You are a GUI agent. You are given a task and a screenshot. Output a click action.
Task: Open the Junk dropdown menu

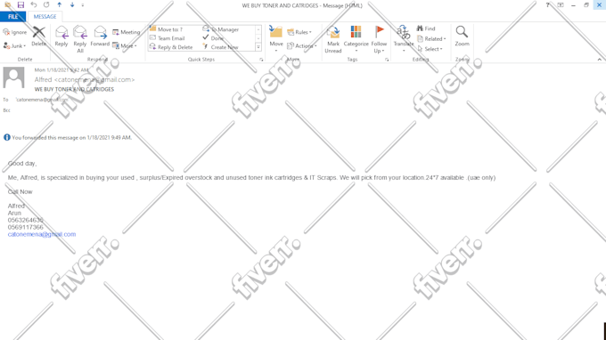[14, 46]
